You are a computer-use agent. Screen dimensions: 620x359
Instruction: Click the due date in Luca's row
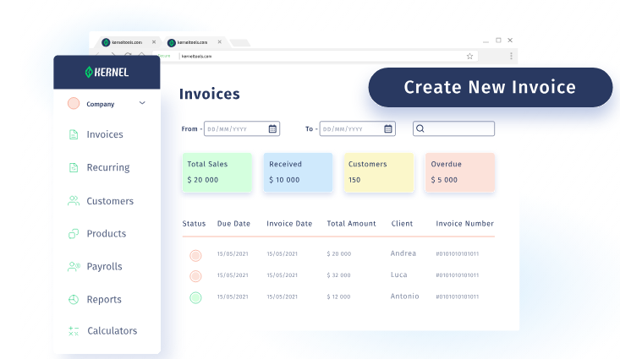click(x=233, y=275)
